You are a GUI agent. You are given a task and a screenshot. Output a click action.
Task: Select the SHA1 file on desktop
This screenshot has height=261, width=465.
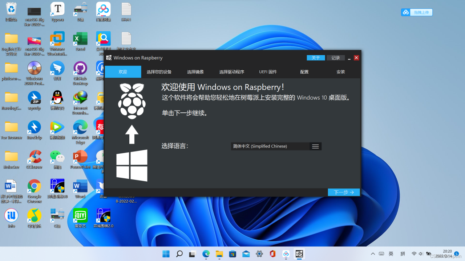pyautogui.click(x=126, y=12)
